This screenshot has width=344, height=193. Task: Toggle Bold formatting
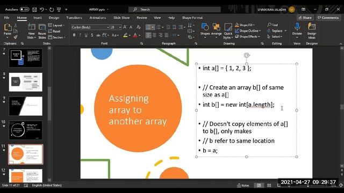74,35
